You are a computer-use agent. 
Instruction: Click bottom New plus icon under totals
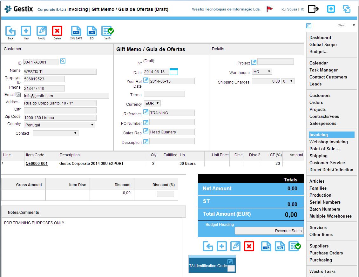tap(222, 246)
